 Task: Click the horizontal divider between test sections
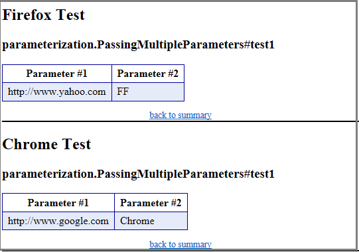(x=179, y=121)
